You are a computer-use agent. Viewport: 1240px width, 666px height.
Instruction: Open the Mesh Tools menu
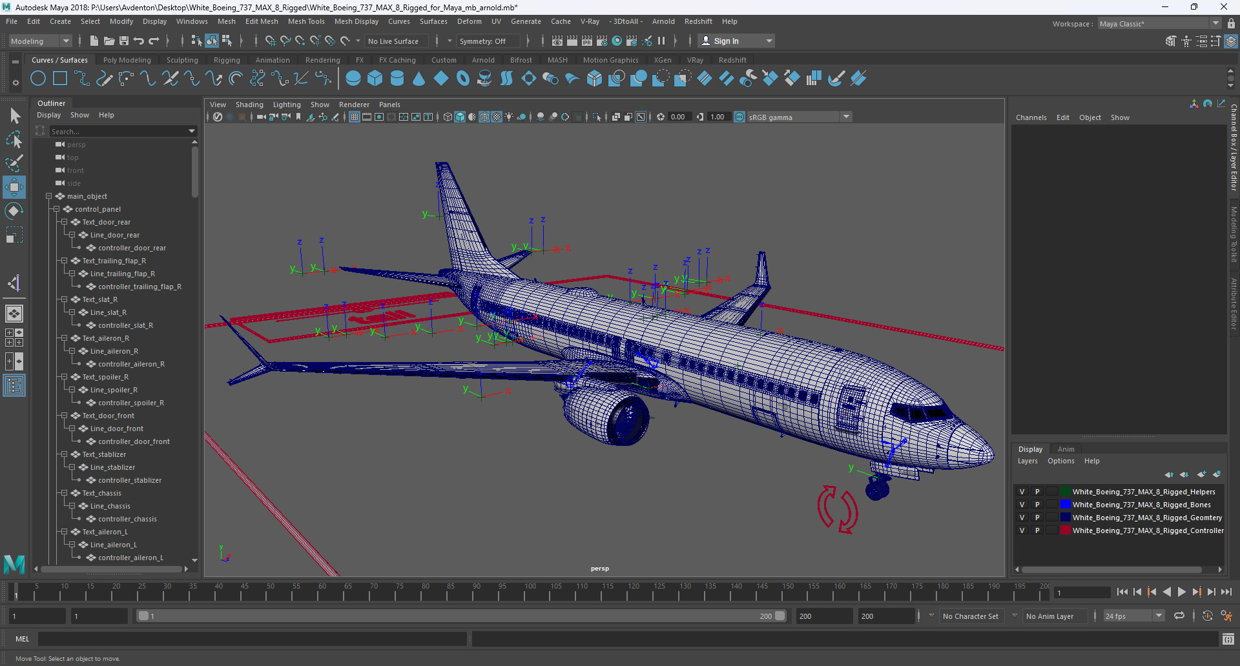point(306,21)
